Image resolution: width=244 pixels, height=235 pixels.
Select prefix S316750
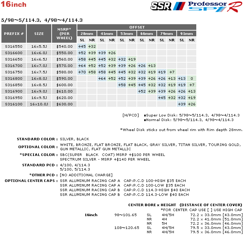(14, 72)
